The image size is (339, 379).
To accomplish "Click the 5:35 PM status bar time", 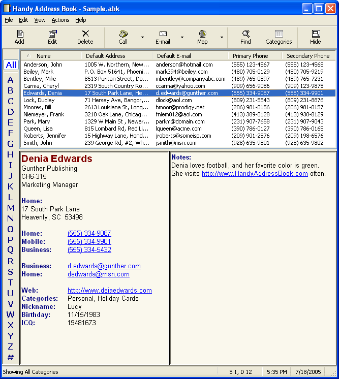I will [277, 372].
